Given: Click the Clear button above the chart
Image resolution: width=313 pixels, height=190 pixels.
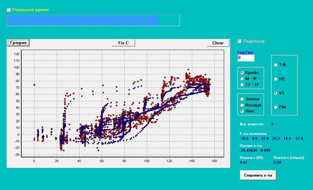Looking at the screenshot, I should 218,43.
